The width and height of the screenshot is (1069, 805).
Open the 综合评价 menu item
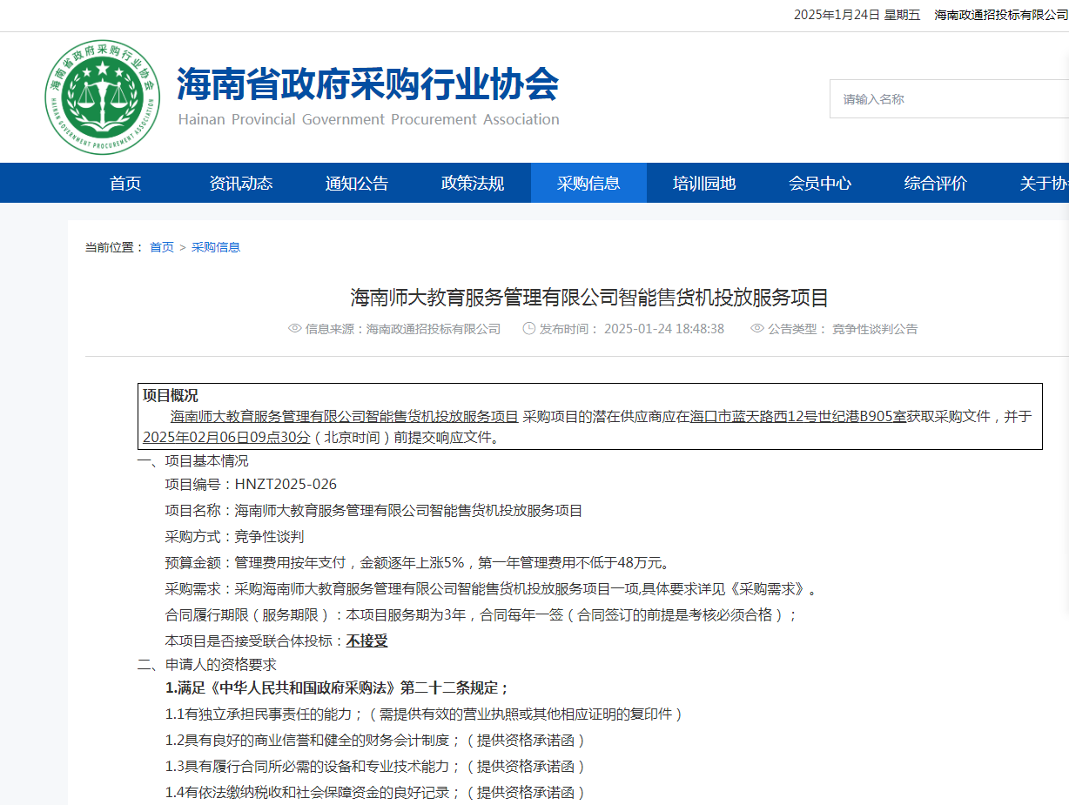coord(936,183)
